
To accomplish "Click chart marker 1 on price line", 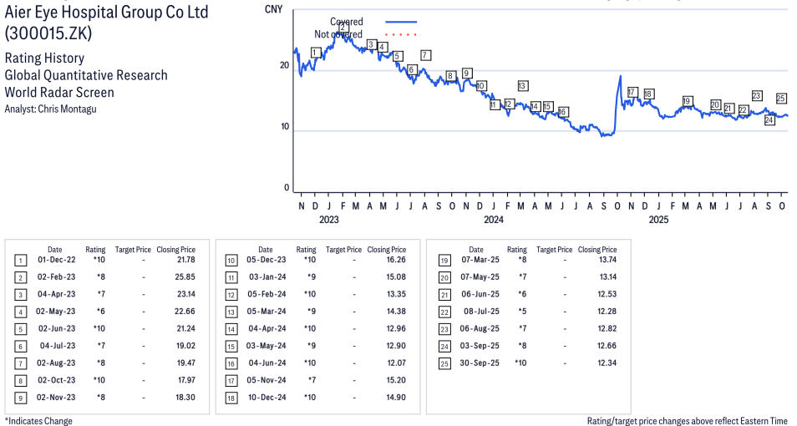I will click(315, 53).
